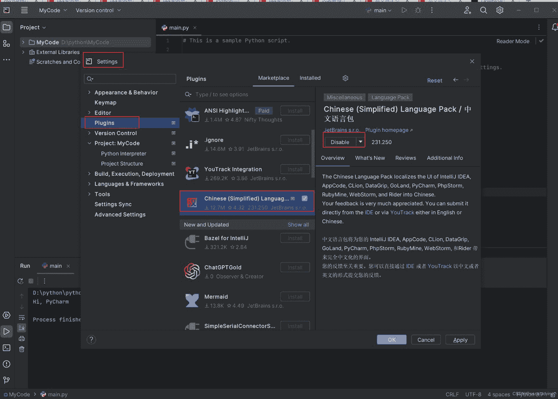Screen dimensions: 558x399
Task: Install .ignore plugin
Action: coord(295,140)
